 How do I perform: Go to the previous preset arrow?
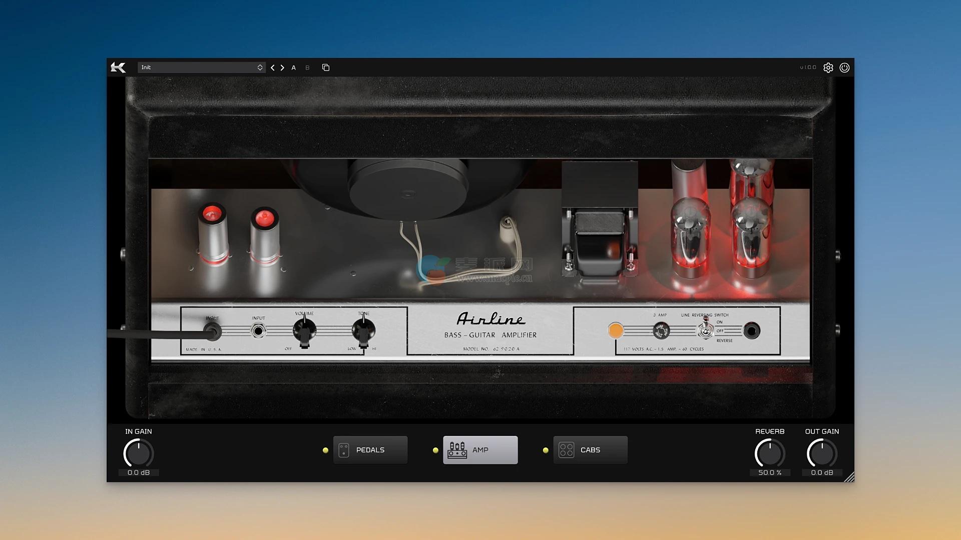click(x=273, y=67)
